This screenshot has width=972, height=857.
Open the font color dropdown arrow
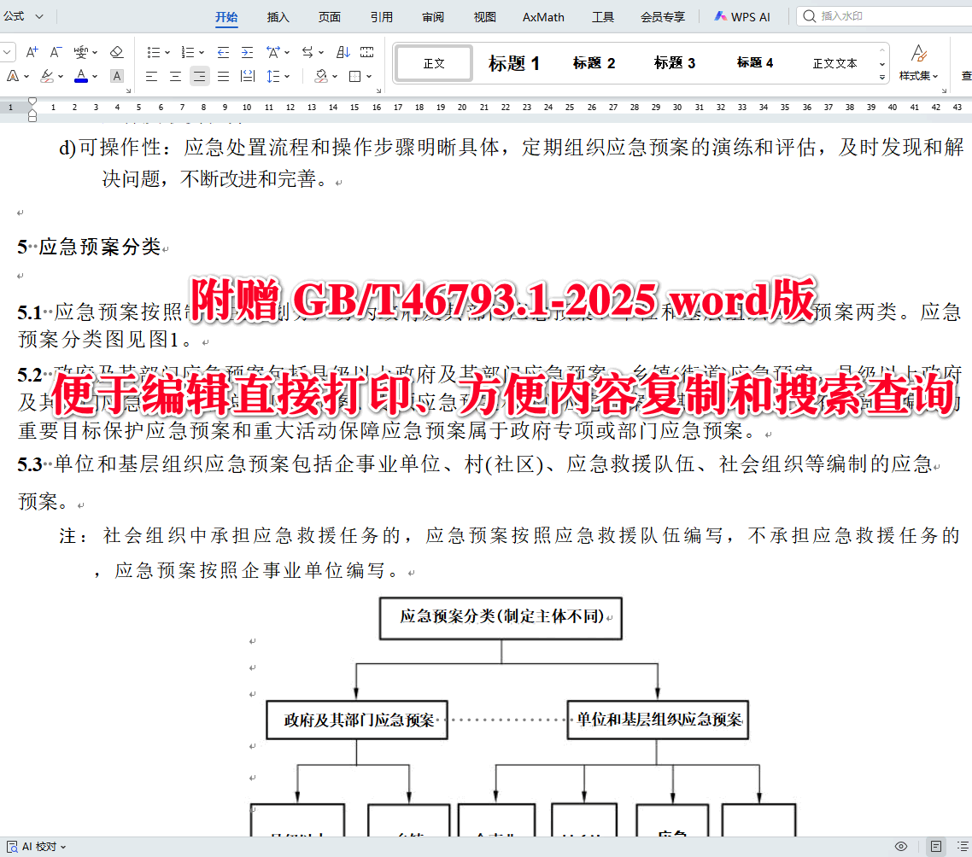(x=94, y=76)
